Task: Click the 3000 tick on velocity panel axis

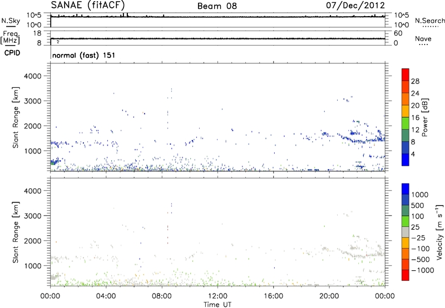Action: [33, 216]
